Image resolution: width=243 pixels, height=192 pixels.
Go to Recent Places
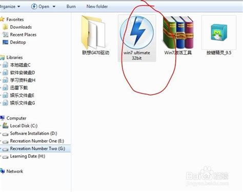pyautogui.click(x=23, y=35)
